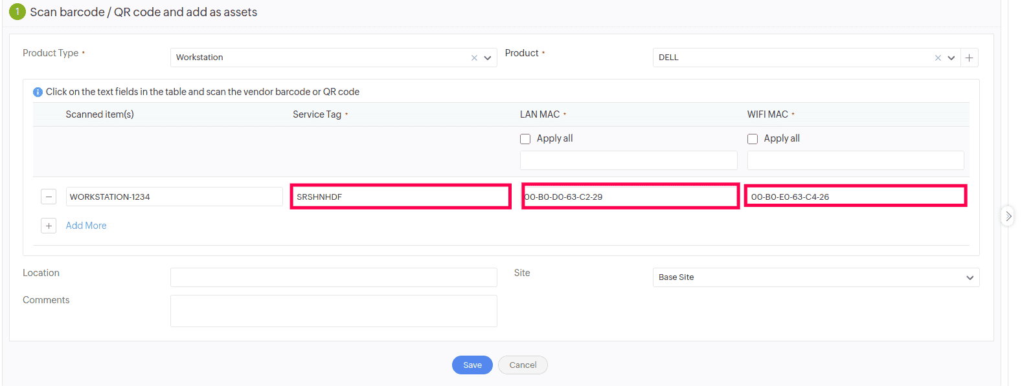1033x386 pixels.
Task: Clear the Workstation product type selection
Action: point(474,58)
